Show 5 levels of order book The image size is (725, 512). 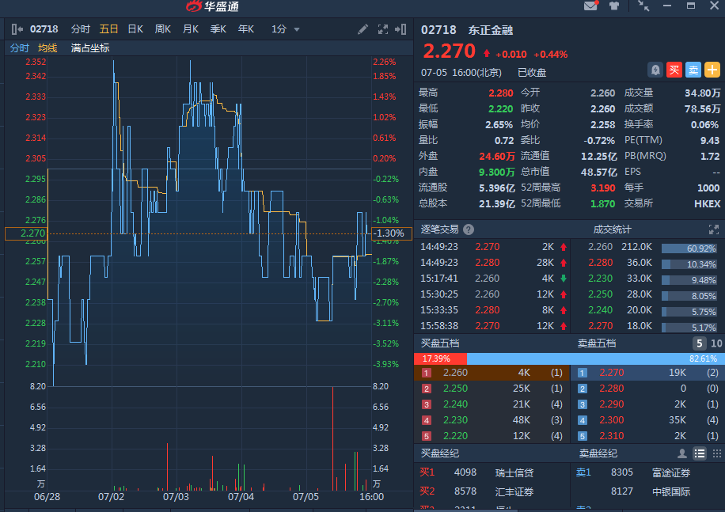coord(699,343)
